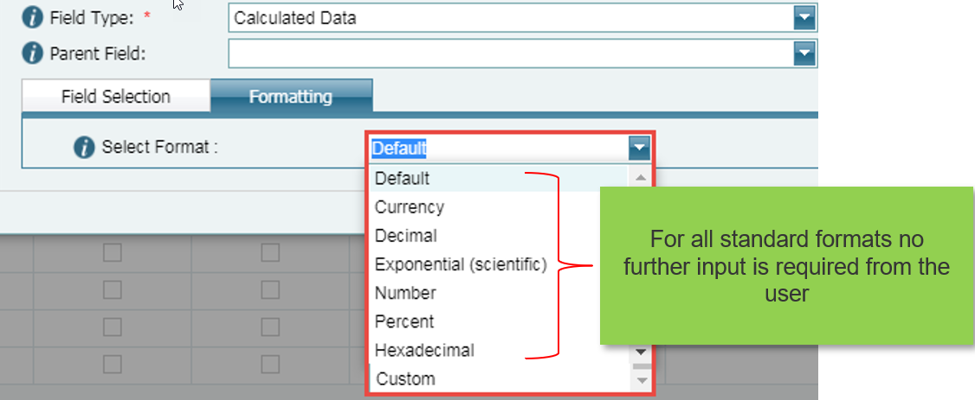975x400 pixels.
Task: Open the Field Type dropdown arrow
Action: click(x=804, y=19)
